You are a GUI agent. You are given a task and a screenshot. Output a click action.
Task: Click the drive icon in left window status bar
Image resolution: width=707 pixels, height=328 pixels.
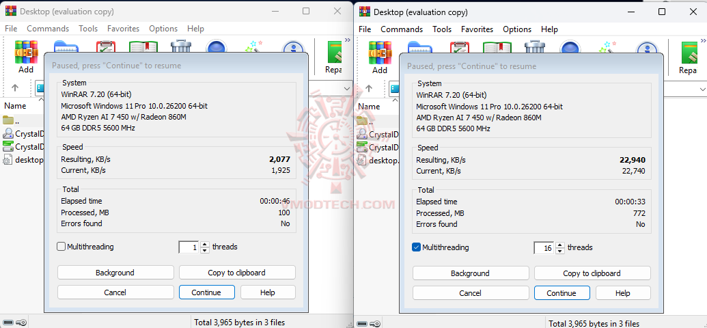pos(10,323)
